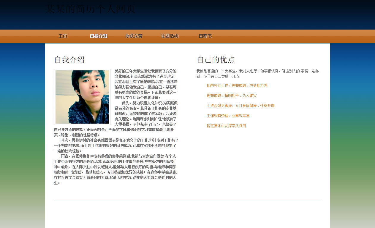Select the 能在集体中发挥带头作用 link

(x=226, y=126)
